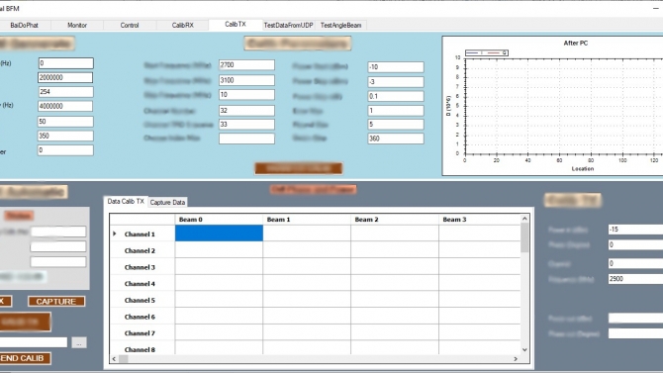Click the 0 field directly above 2900
Image resolution: width=663 pixels, height=373 pixels.
click(x=635, y=263)
